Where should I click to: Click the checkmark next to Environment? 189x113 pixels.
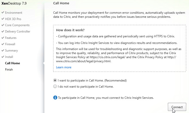[x=3, y=12]
